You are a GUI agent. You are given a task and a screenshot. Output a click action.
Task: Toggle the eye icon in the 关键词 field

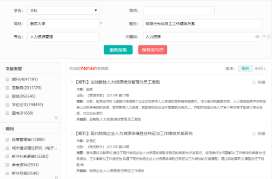[x=257, y=37]
